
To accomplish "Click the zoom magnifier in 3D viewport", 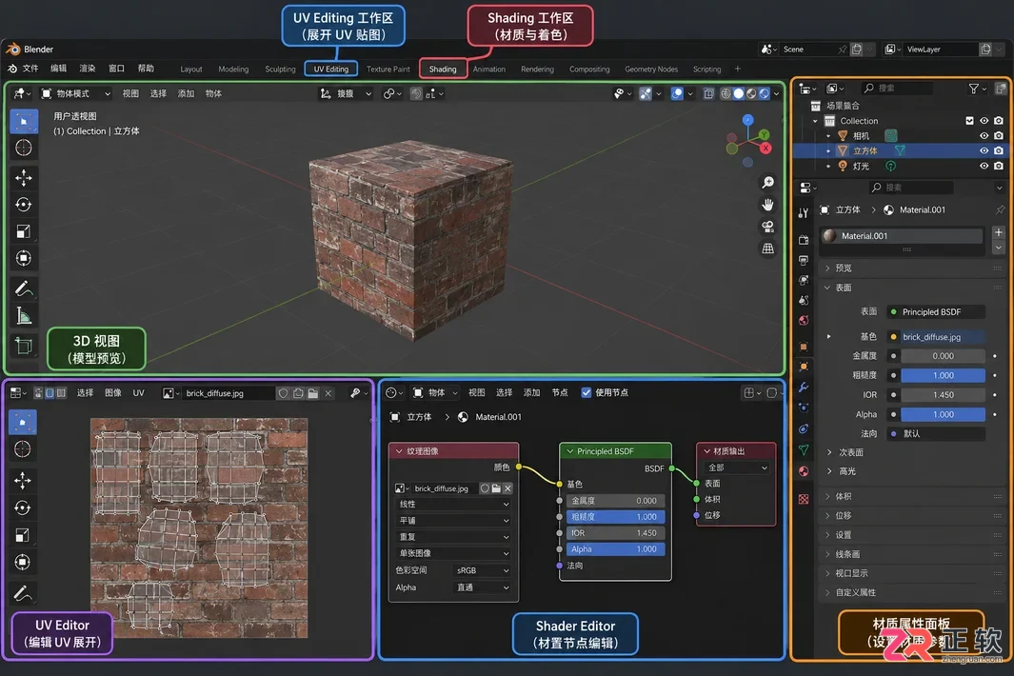I will point(767,183).
